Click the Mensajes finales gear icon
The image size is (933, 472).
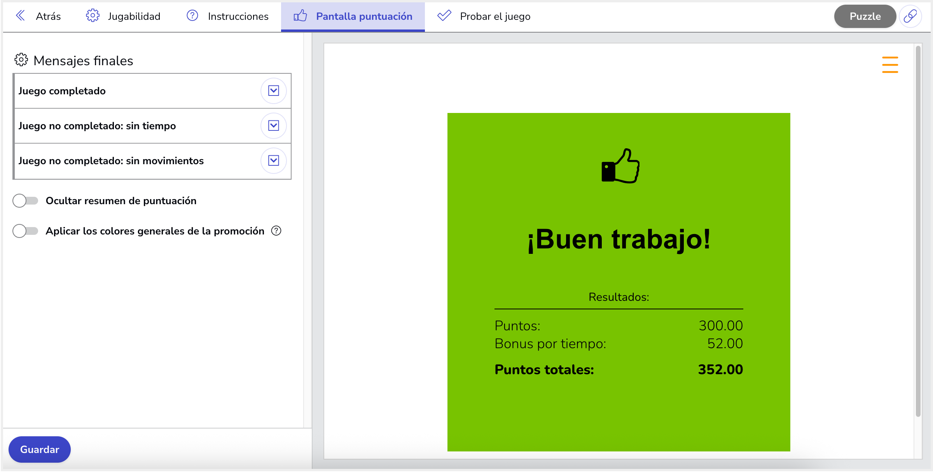point(21,60)
